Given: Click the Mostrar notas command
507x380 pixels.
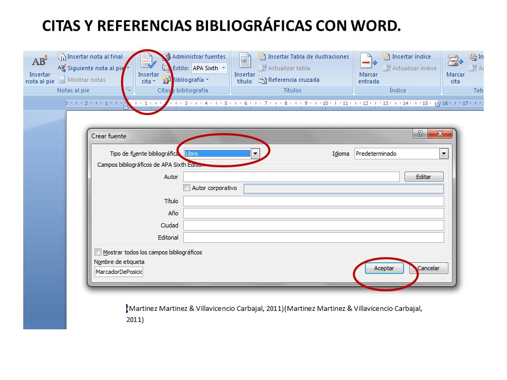Looking at the screenshot, I should (x=82, y=80).
